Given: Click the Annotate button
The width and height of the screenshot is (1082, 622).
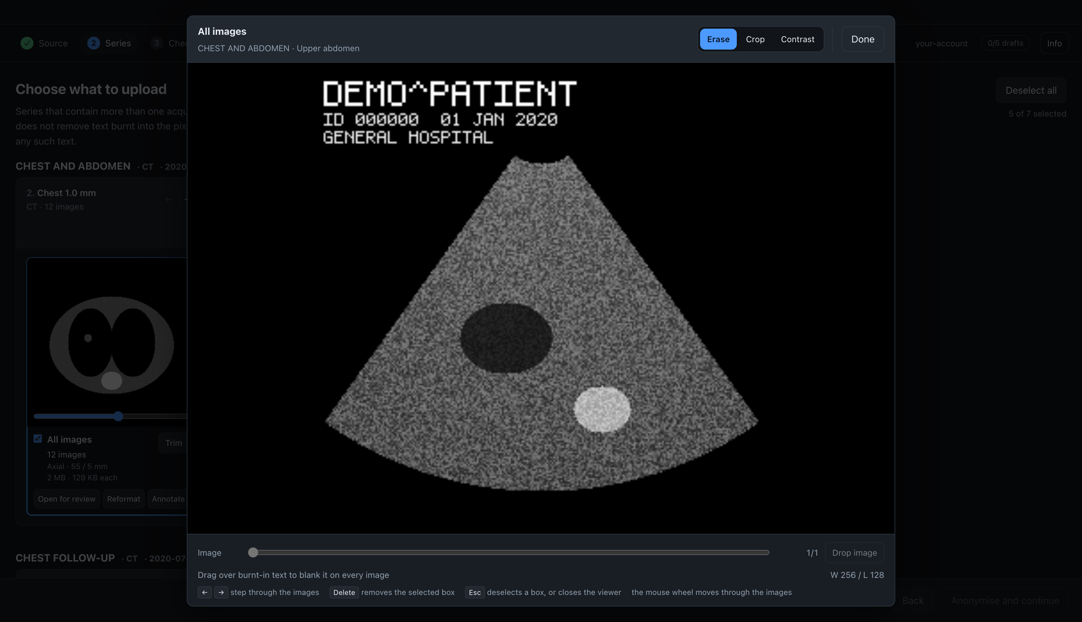Looking at the screenshot, I should (168, 499).
